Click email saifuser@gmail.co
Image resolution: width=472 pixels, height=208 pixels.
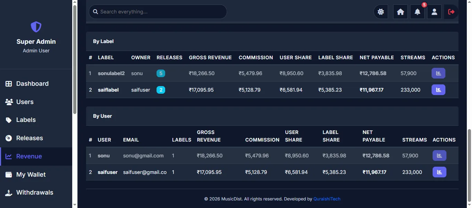coord(145,172)
